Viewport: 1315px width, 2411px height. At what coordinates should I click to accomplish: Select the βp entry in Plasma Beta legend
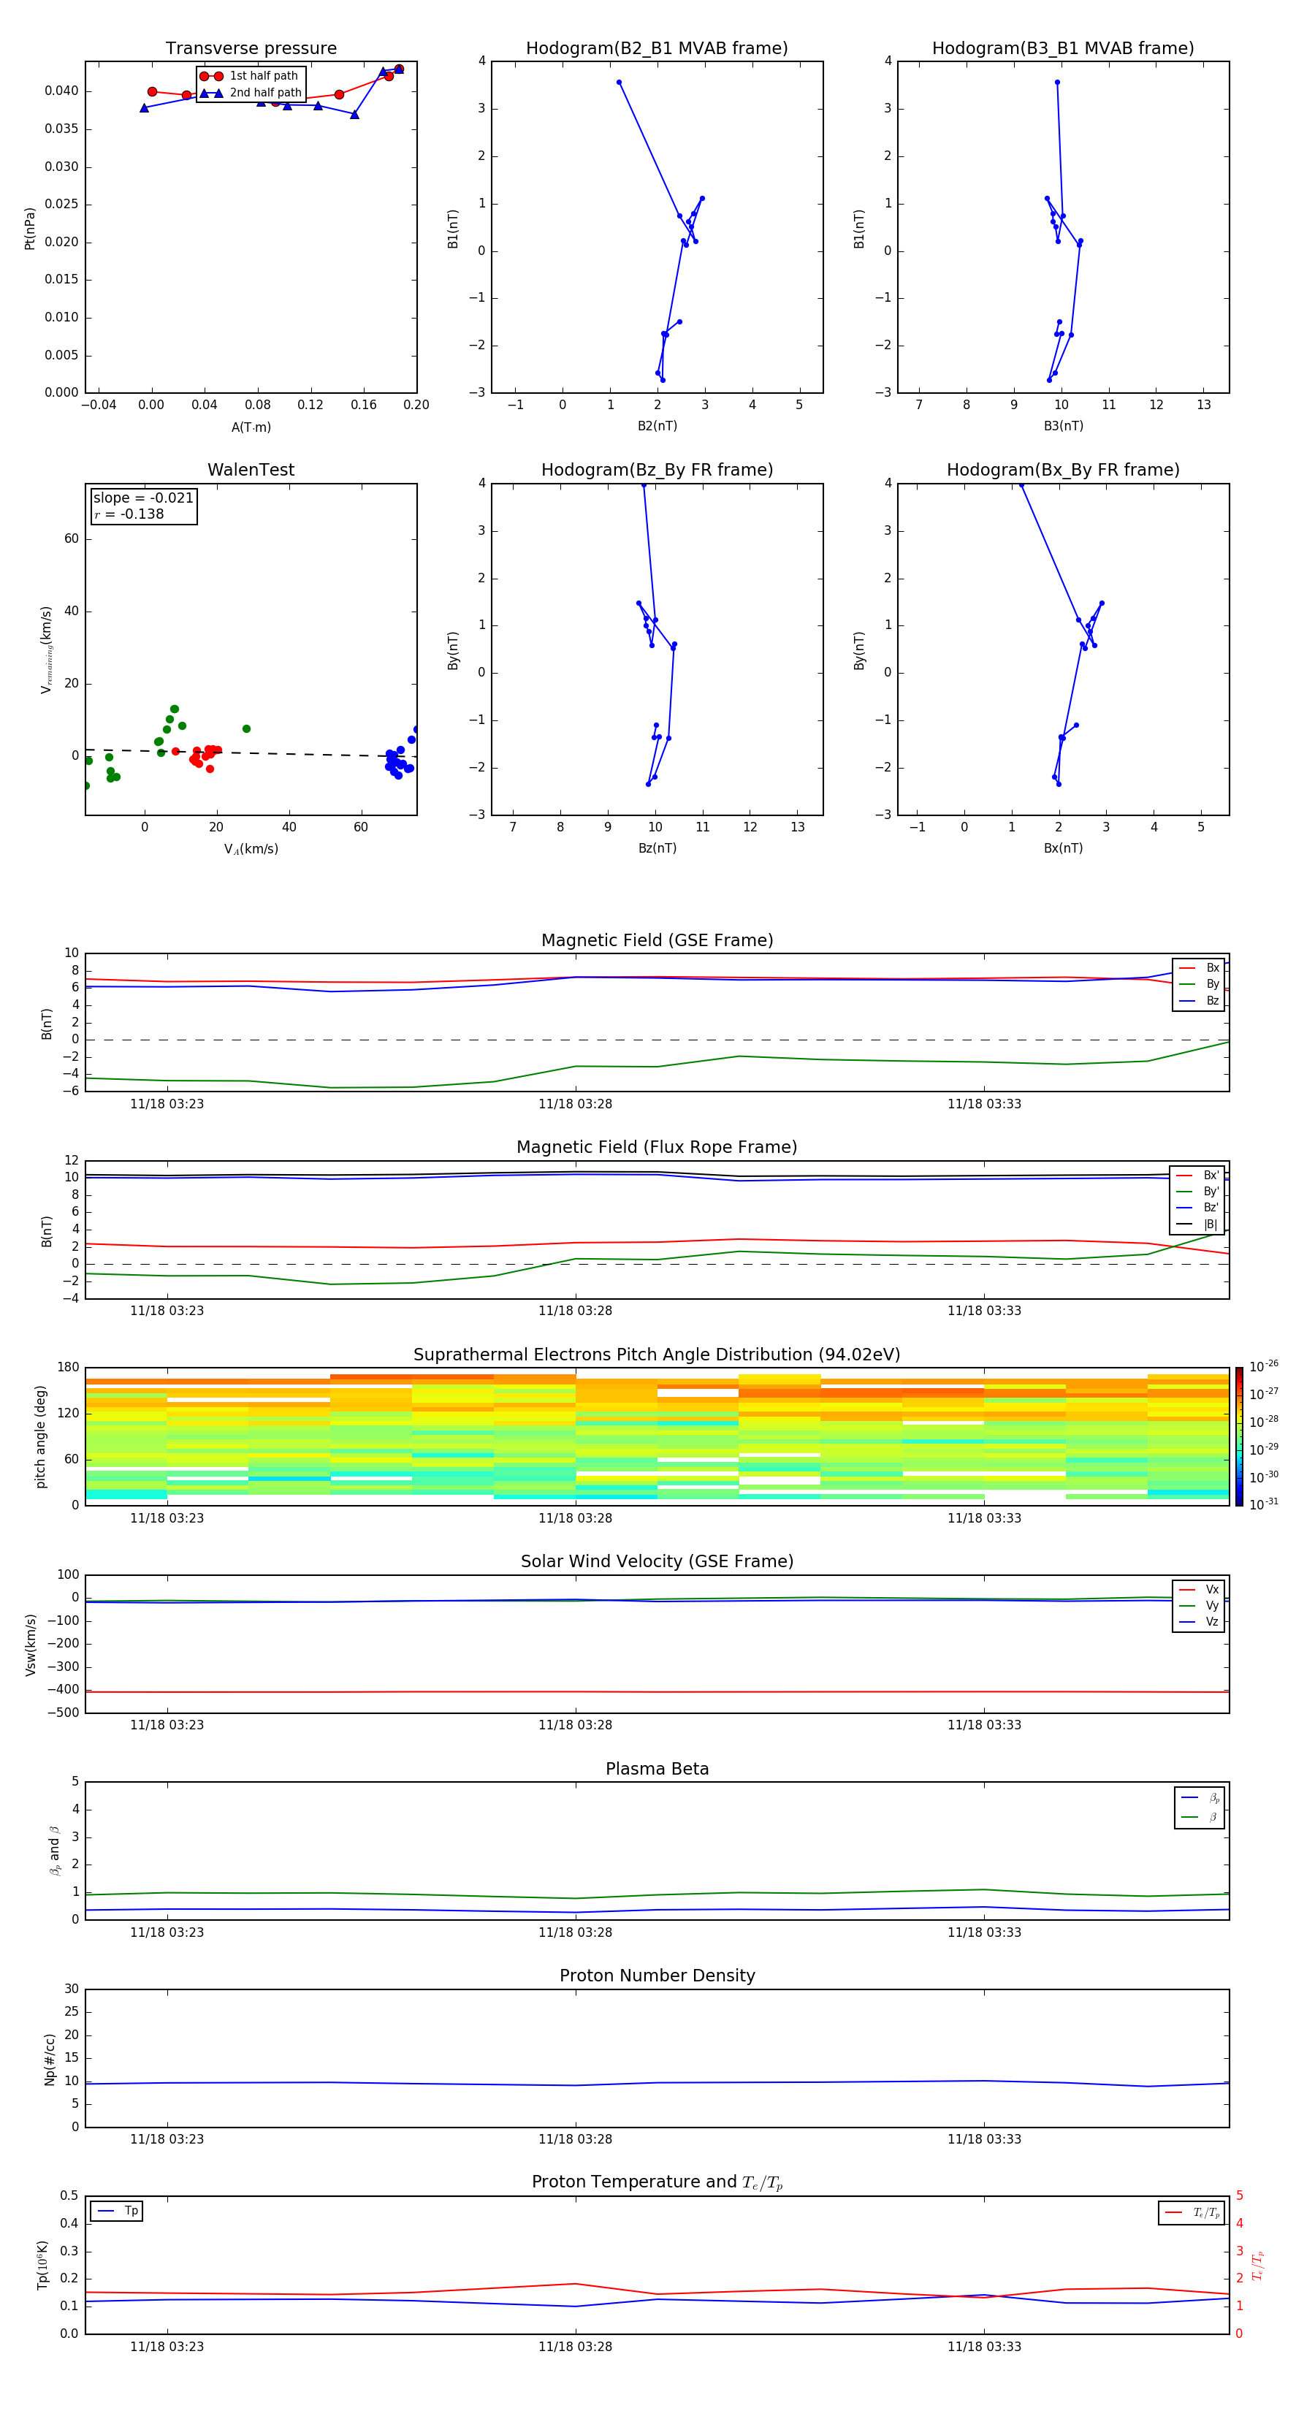coord(1200,1798)
